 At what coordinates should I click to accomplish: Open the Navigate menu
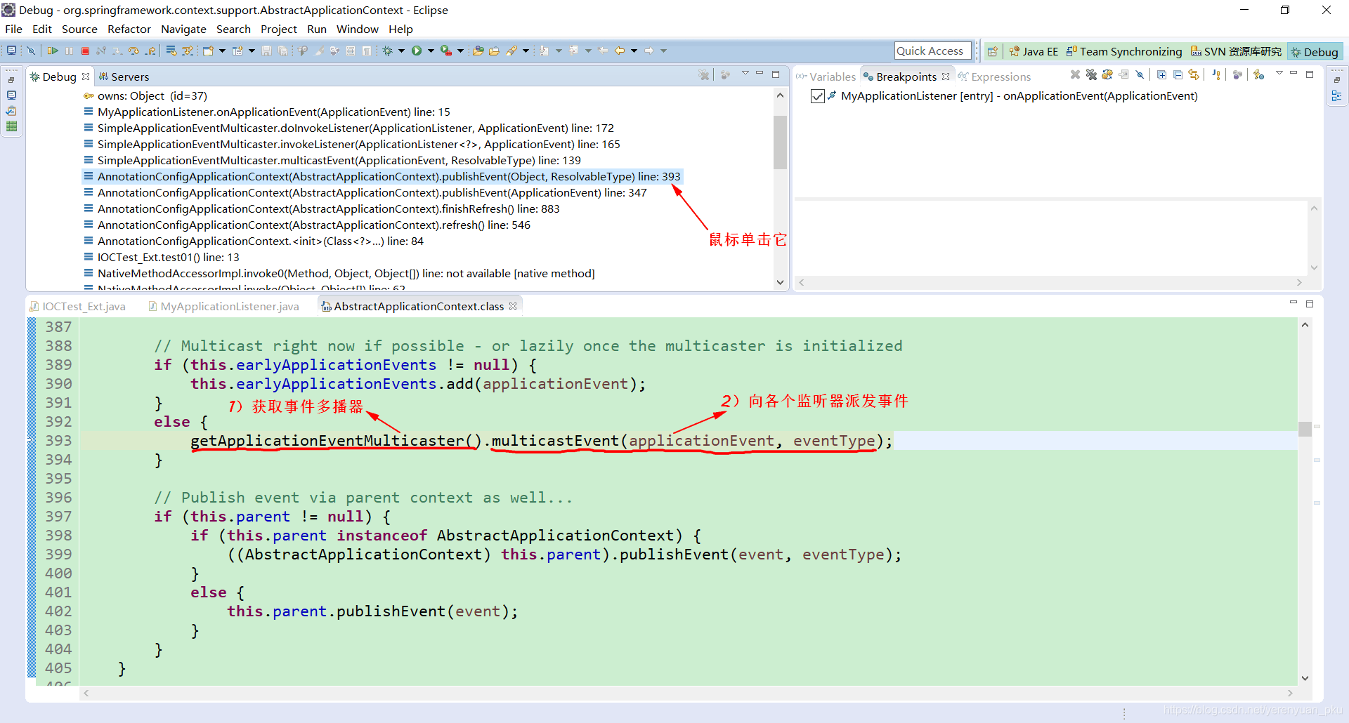pyautogui.click(x=183, y=29)
